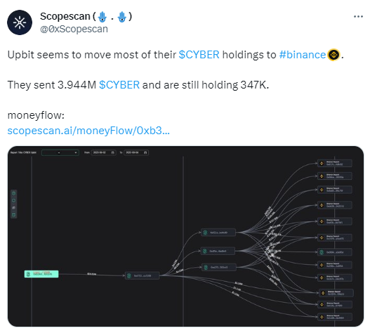Open the scopescan.ai moneyFlow link
The height and width of the screenshot is (333, 370).
pos(88,131)
